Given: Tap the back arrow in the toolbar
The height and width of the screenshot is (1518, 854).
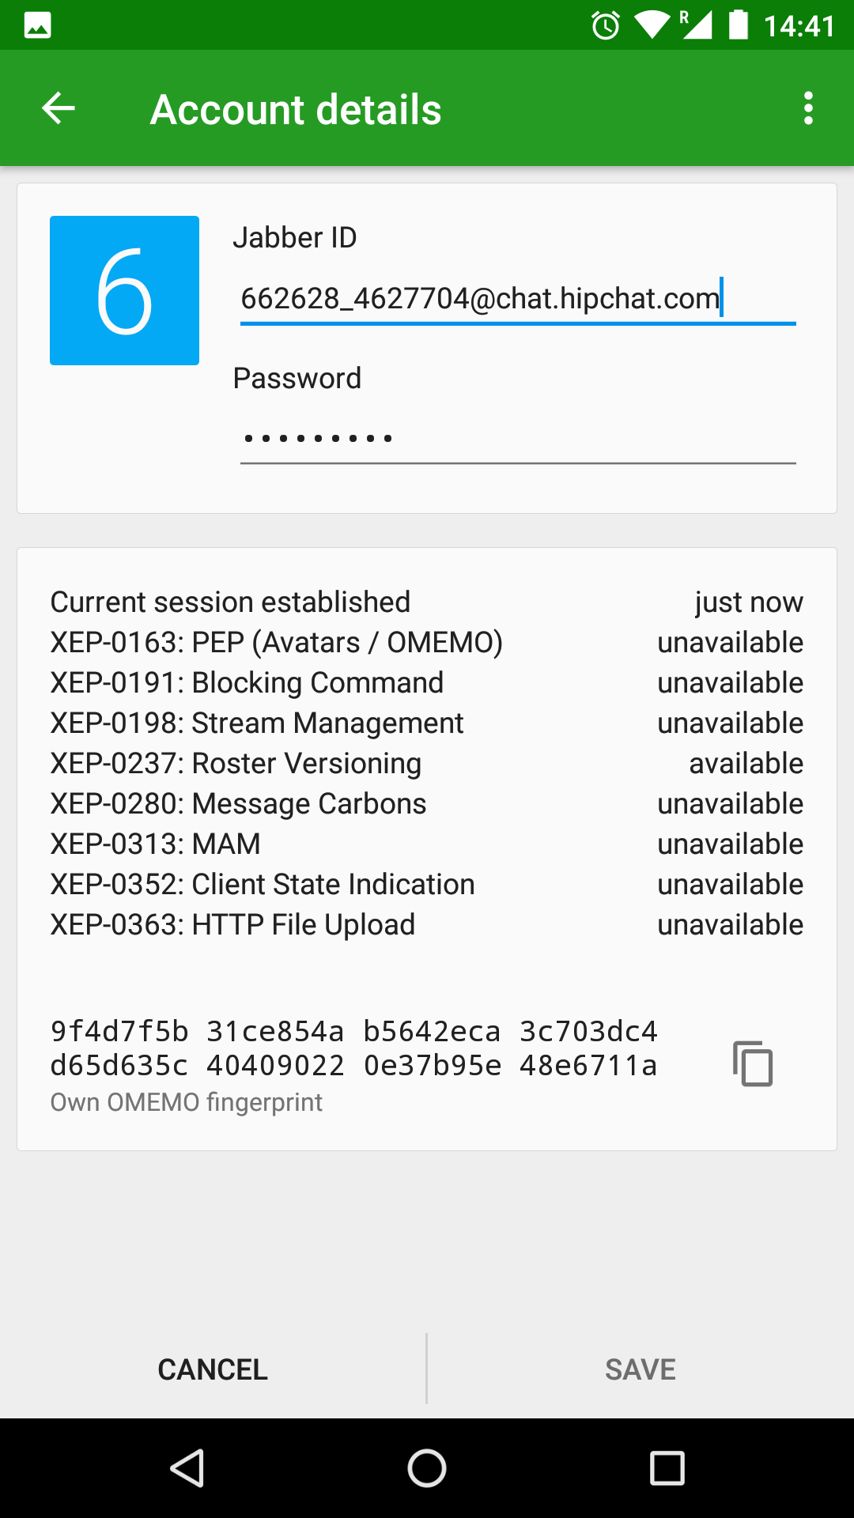Looking at the screenshot, I should 59,108.
